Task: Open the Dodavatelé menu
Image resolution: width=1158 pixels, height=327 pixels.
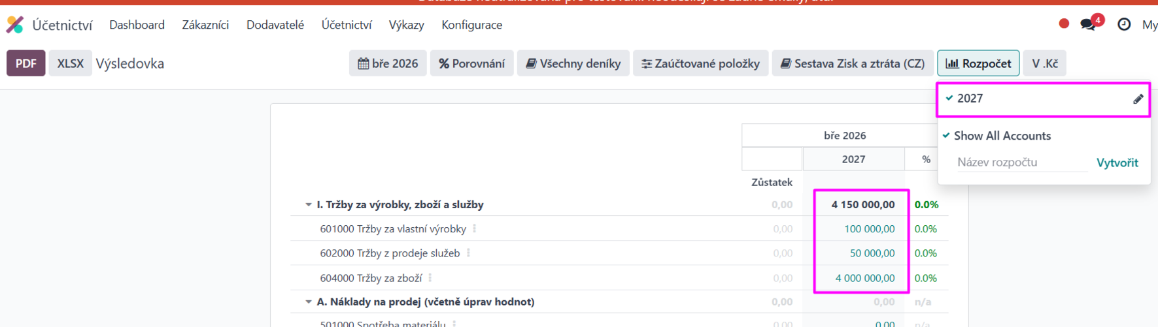Action: pyautogui.click(x=275, y=25)
